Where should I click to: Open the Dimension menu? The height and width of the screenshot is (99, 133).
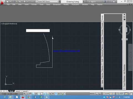click(57, 4)
